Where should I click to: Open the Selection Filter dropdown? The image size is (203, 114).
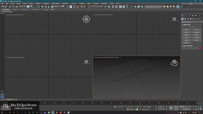[23, 6]
